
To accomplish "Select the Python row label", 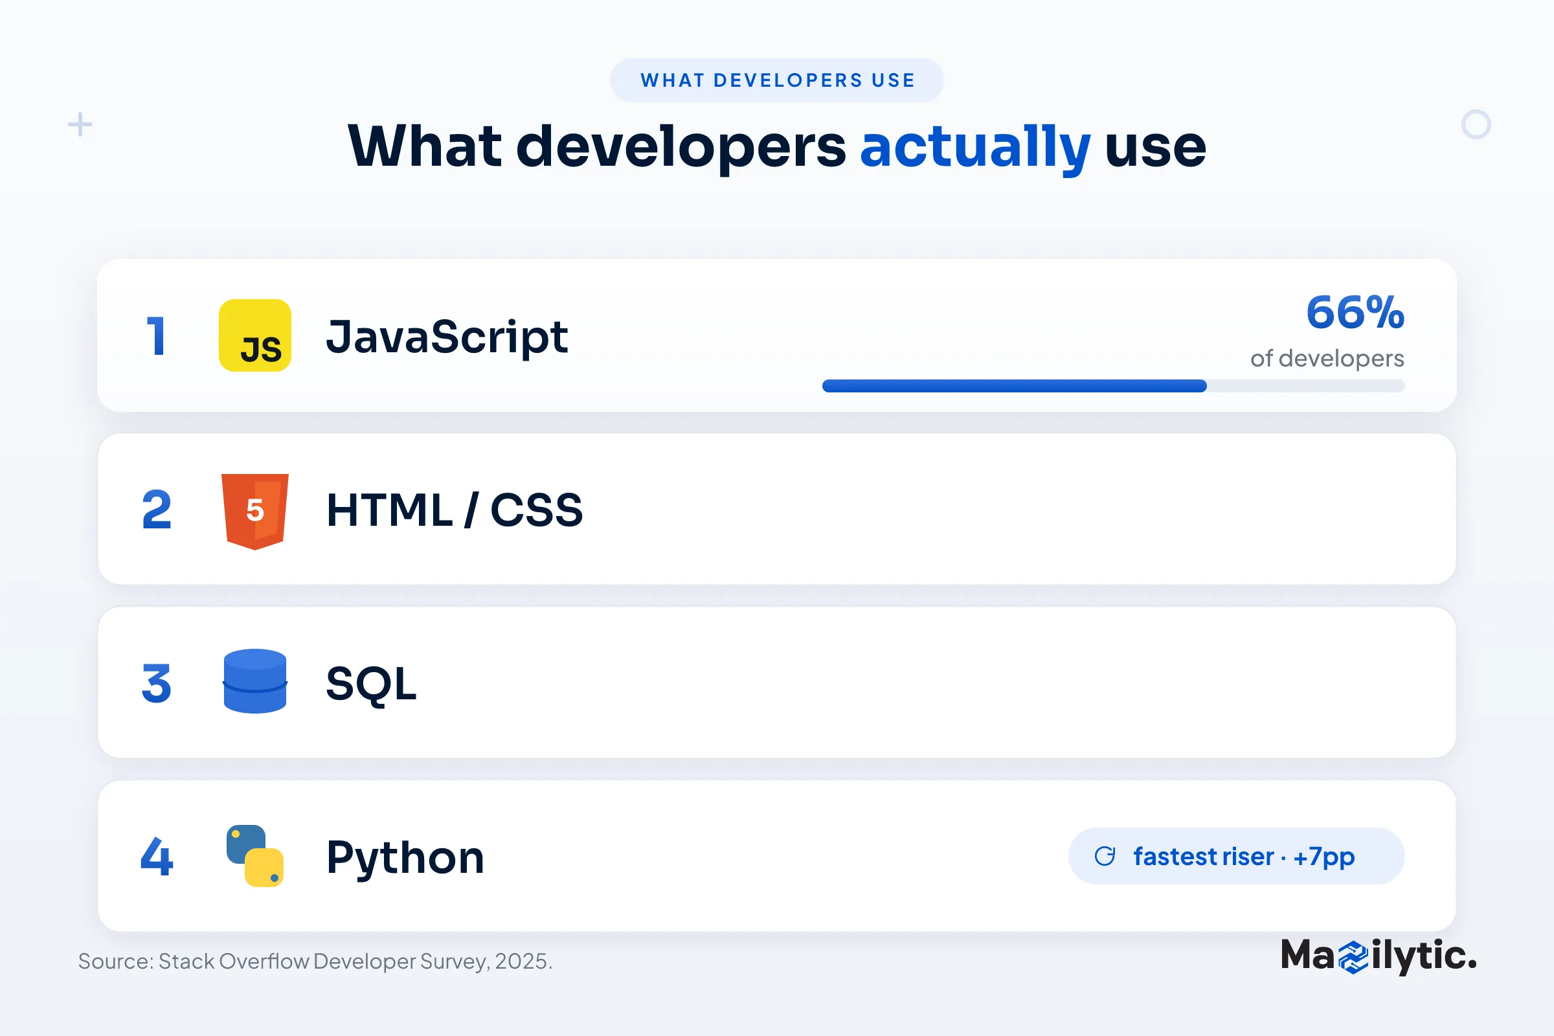I will pyautogui.click(x=406, y=857).
